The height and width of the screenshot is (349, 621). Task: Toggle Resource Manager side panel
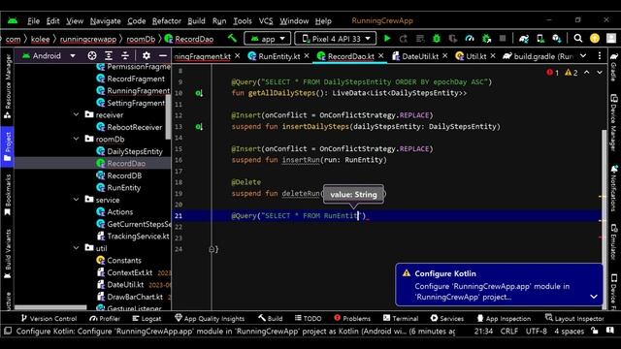(x=7, y=87)
